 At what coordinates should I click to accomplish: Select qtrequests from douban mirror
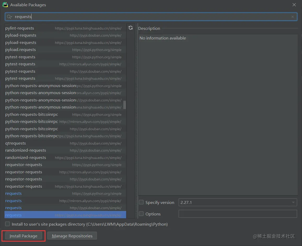point(65,143)
